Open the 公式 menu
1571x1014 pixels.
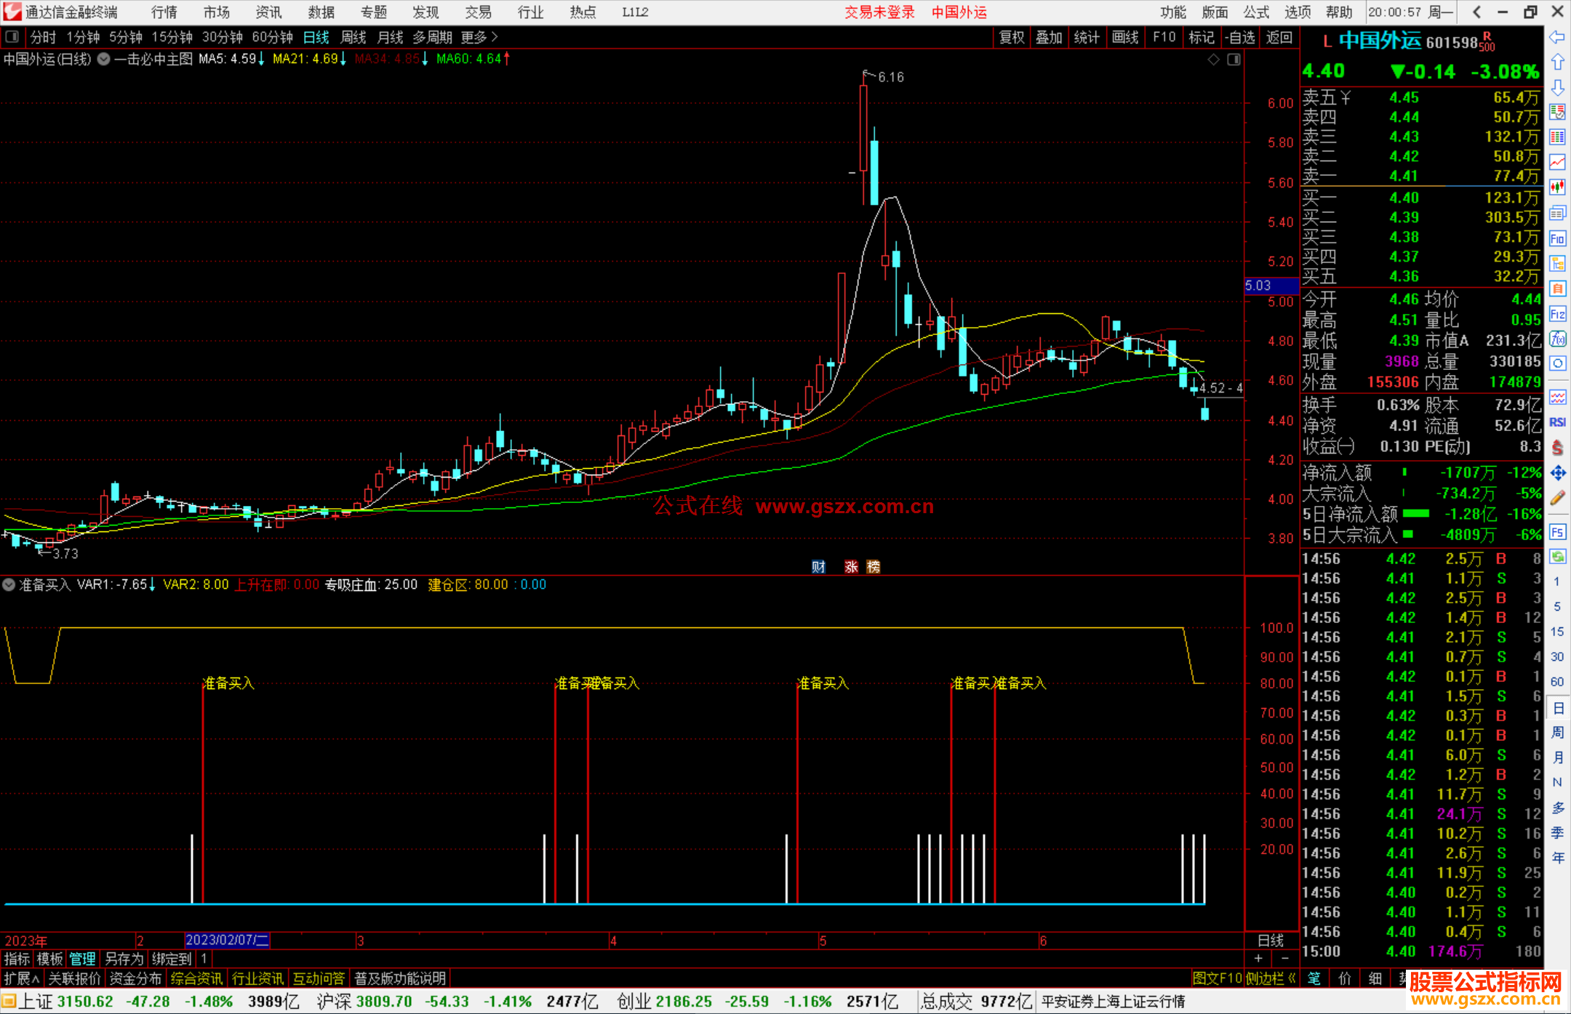pos(1256,12)
